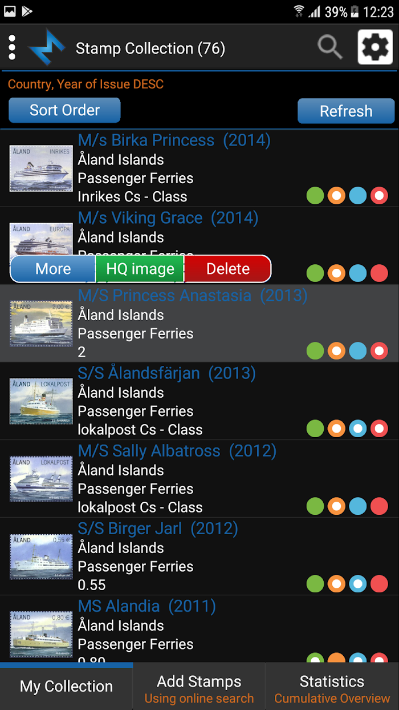Tap green status dot on S/S Ålandsfärjan row
This screenshot has width=399, height=710.
point(315,428)
